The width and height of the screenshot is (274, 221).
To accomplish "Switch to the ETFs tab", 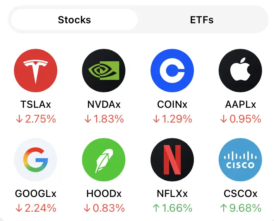I will click(202, 20).
